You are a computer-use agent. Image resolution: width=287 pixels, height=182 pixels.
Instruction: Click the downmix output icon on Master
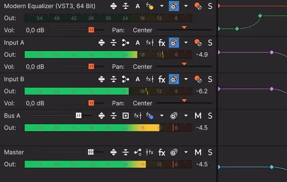[138, 152]
